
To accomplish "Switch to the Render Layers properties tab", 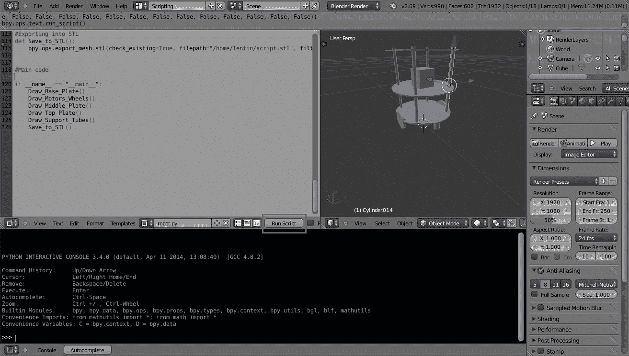I will click(563, 101).
